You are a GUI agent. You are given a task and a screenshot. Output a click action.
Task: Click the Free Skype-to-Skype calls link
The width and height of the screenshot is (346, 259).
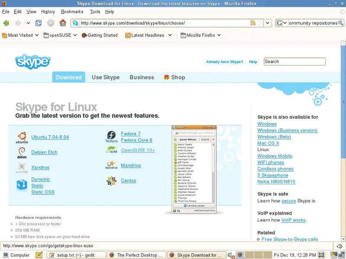(290, 239)
